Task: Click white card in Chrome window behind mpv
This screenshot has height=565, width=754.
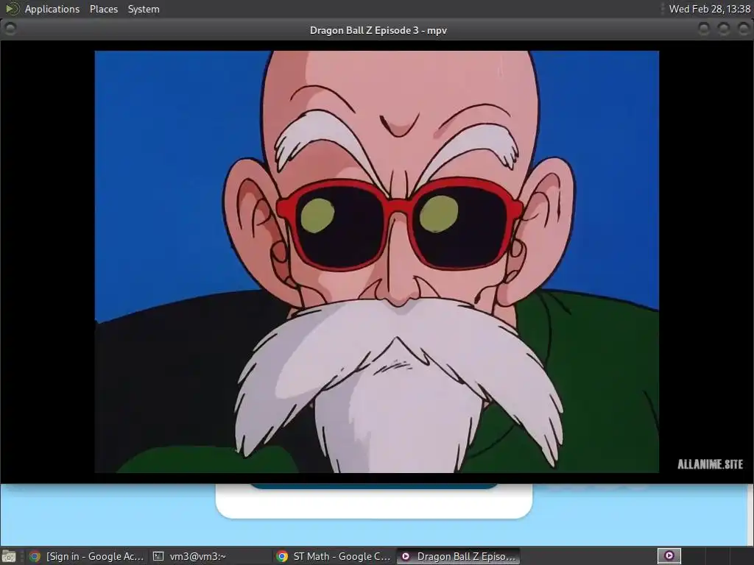Action: (373, 501)
